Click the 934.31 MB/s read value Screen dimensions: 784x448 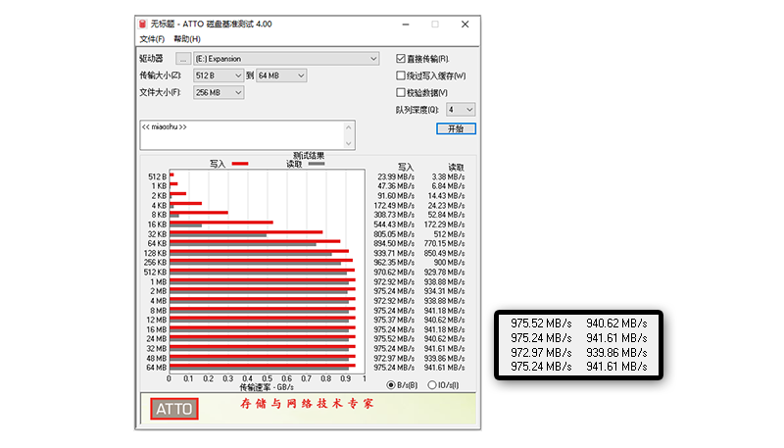pyautogui.click(x=445, y=291)
